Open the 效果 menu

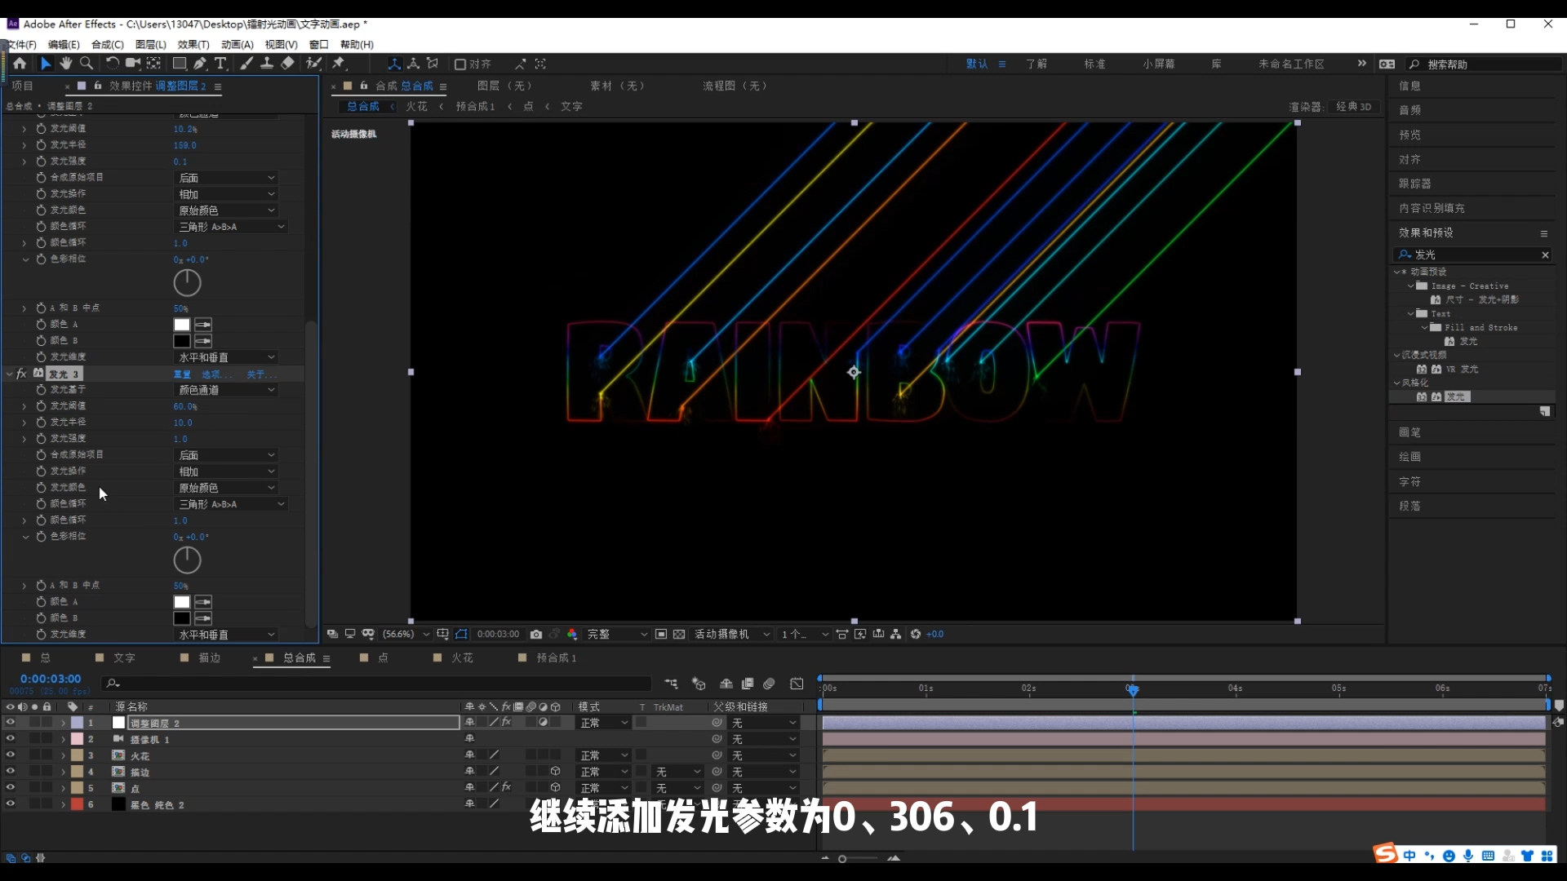(x=193, y=44)
